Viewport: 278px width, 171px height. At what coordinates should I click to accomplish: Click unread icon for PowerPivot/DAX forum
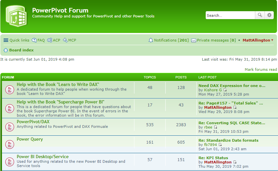pyautogui.click(x=10, y=127)
